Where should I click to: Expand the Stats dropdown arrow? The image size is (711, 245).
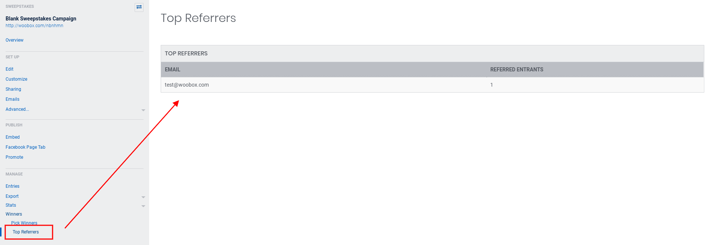pos(143,206)
